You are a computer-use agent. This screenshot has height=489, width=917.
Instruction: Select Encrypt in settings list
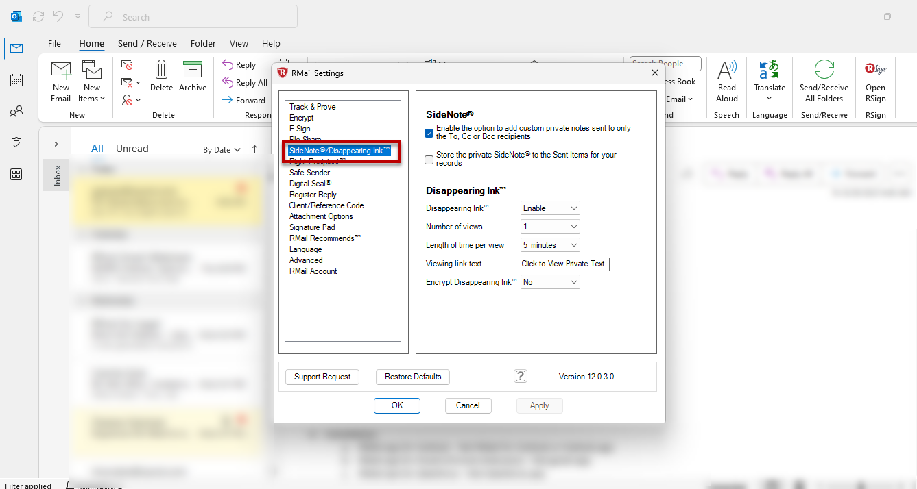[301, 118]
